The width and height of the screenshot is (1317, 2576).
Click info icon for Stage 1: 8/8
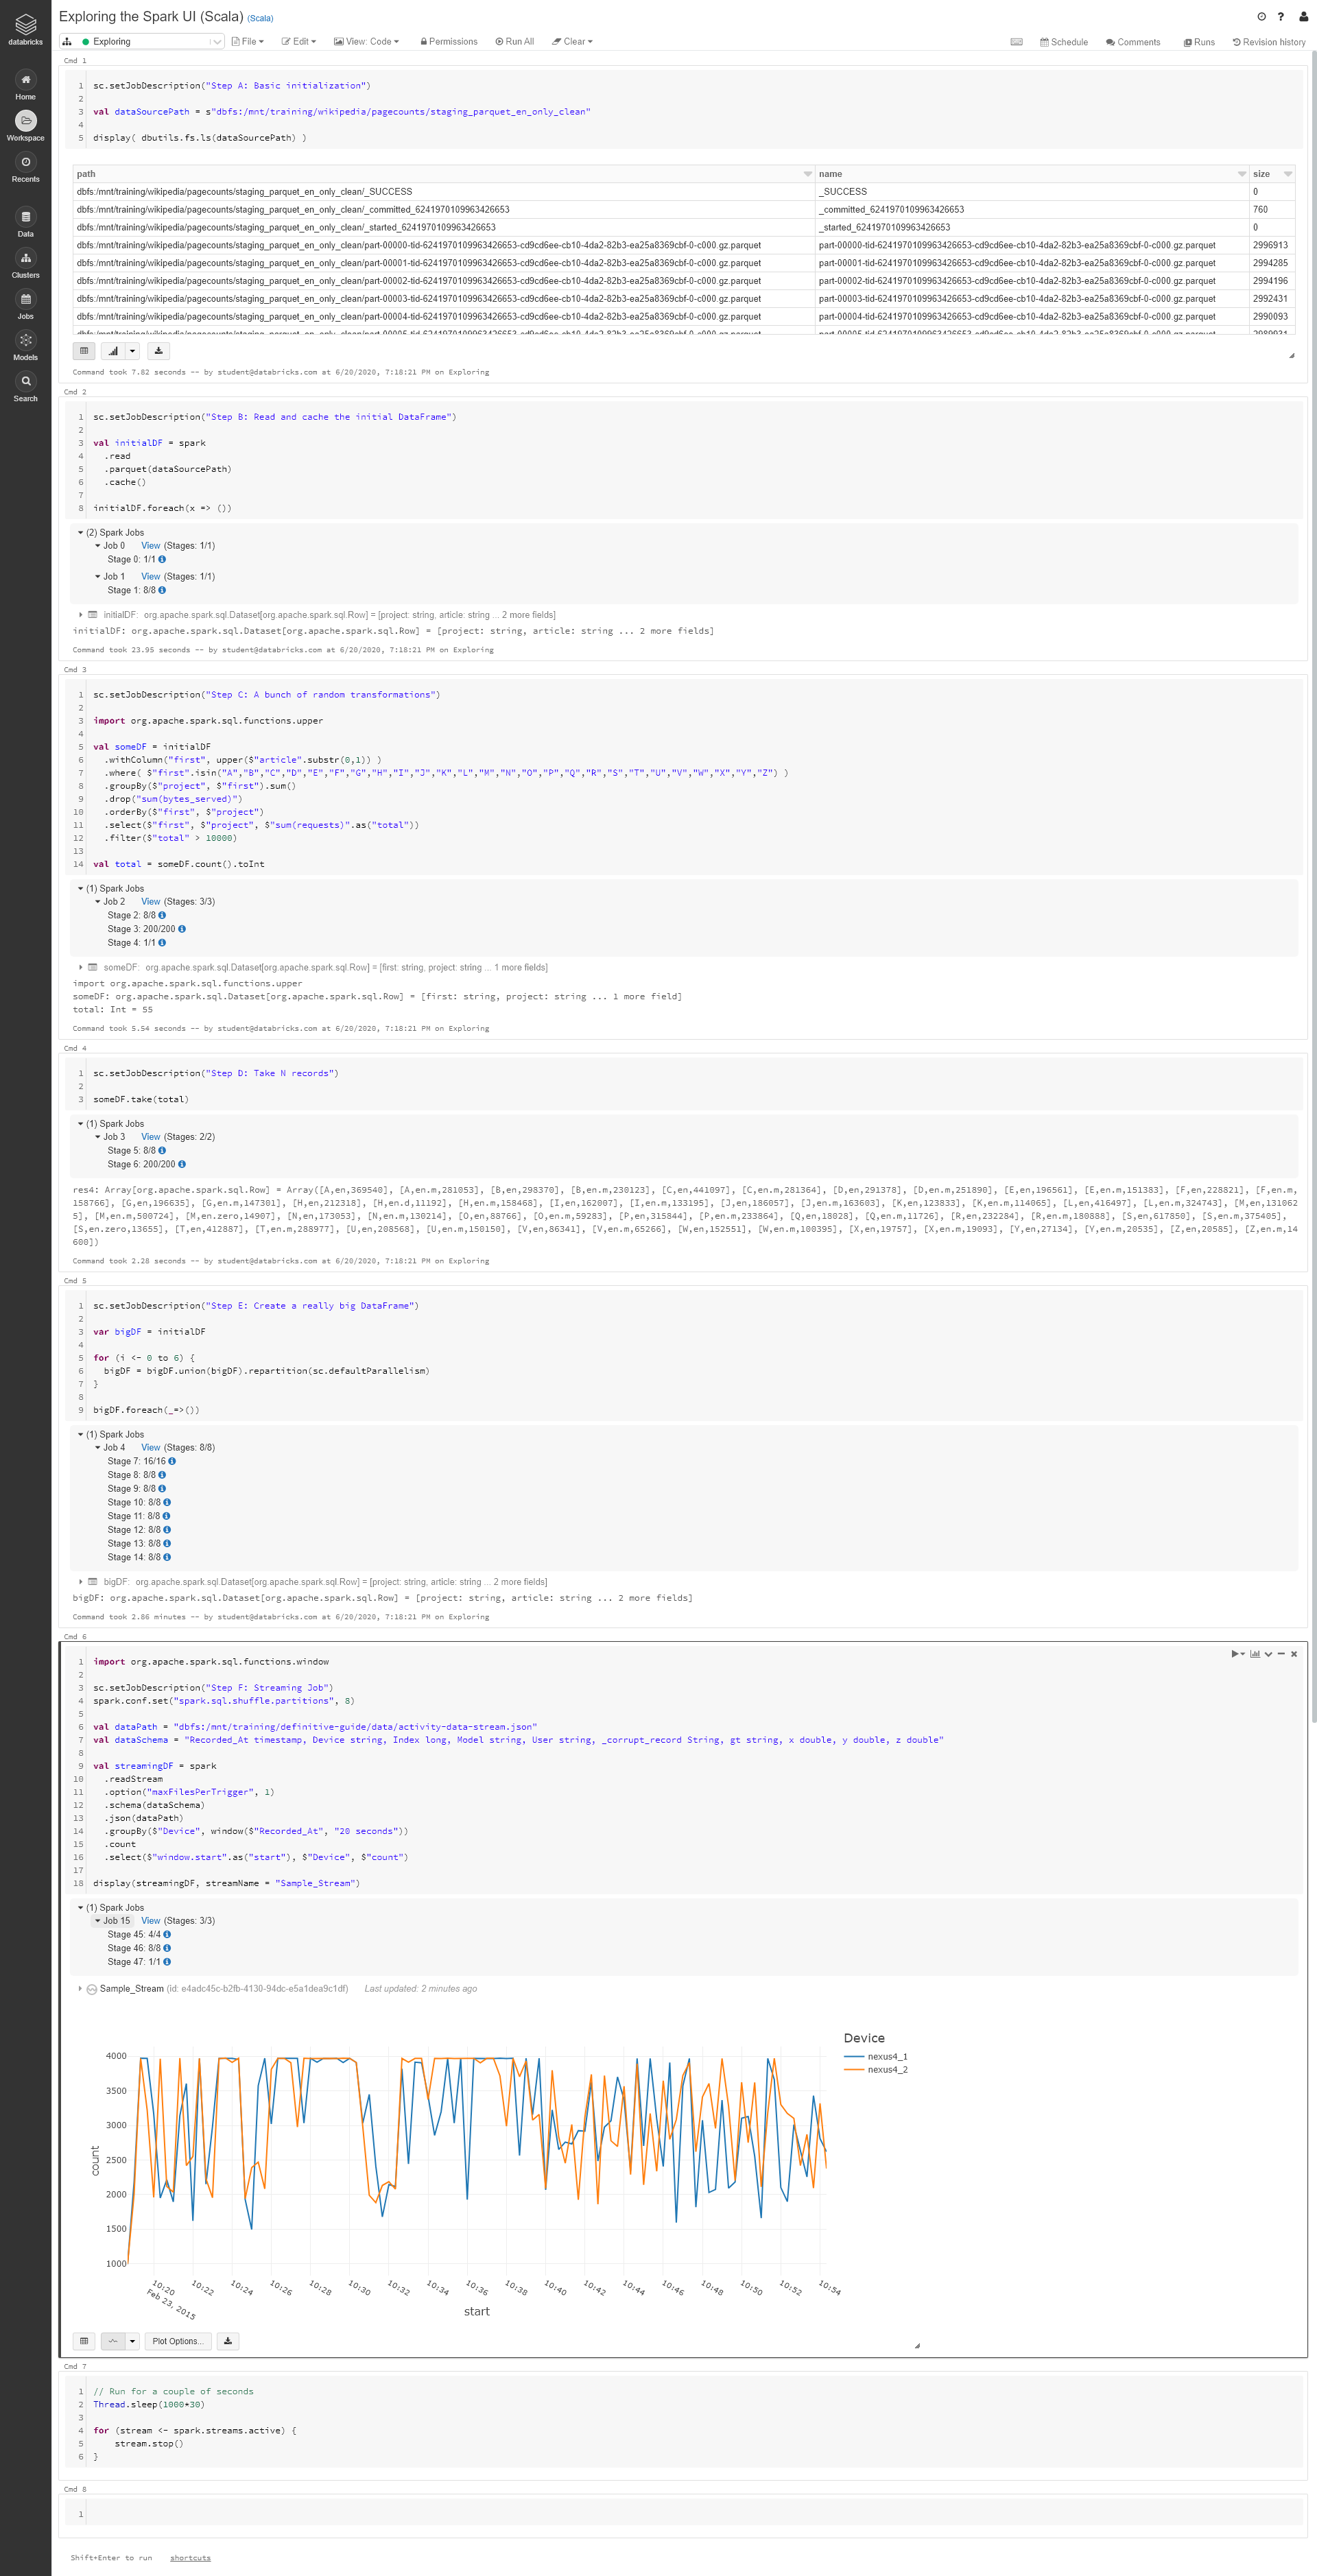162,590
